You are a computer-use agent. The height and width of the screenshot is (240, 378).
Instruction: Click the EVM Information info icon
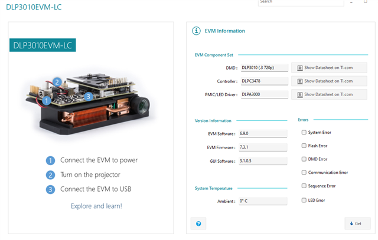pyautogui.click(x=196, y=31)
